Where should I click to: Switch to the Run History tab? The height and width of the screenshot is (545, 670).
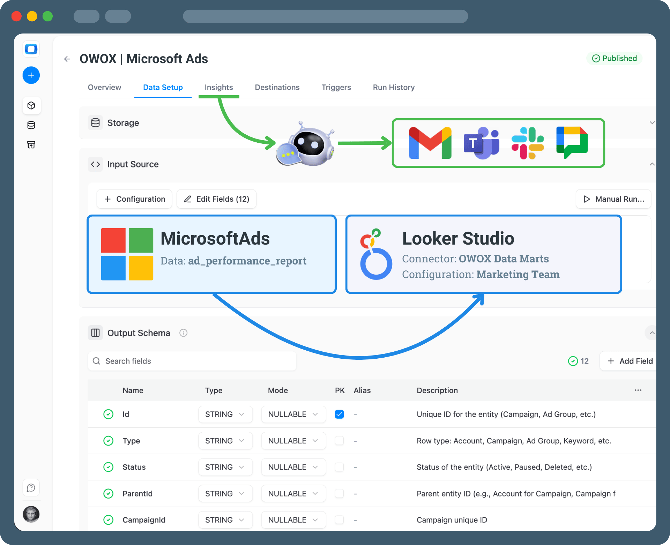(394, 87)
